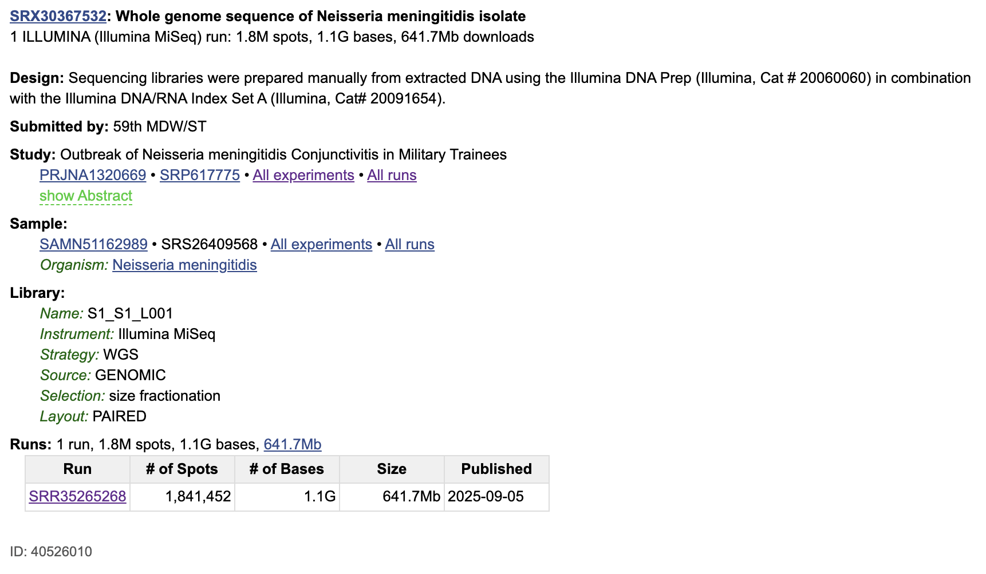
Task: Open run SRR35265268
Action: 77,496
